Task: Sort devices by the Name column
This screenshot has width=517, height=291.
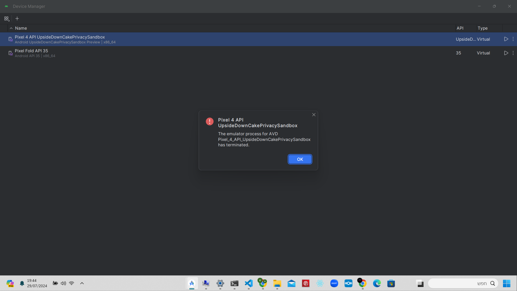Action: point(21,28)
